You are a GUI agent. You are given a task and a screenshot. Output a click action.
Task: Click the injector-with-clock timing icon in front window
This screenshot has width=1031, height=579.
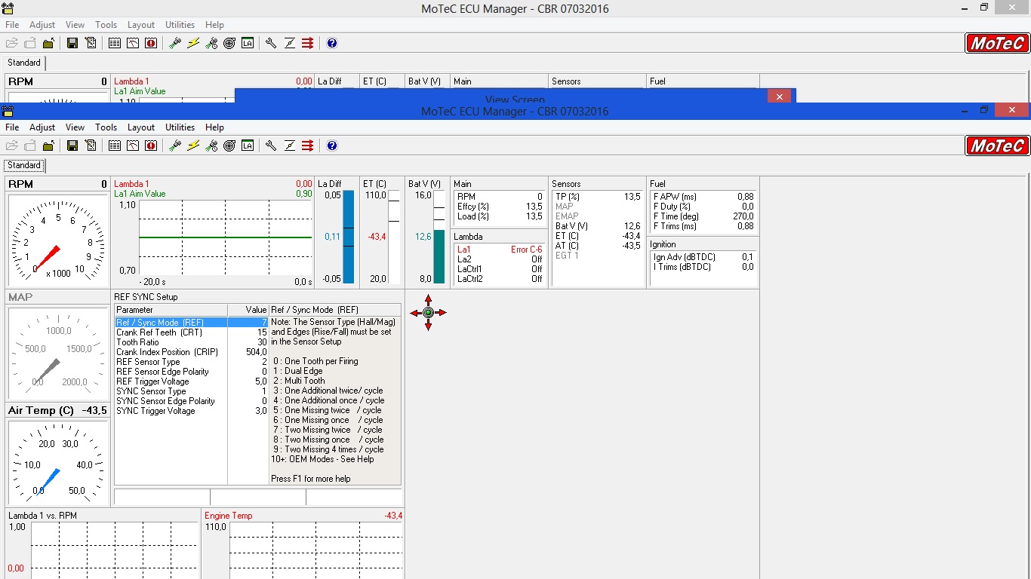[x=211, y=146]
